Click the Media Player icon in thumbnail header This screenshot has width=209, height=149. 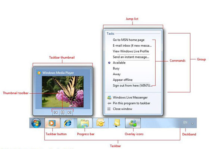[x=39, y=73]
